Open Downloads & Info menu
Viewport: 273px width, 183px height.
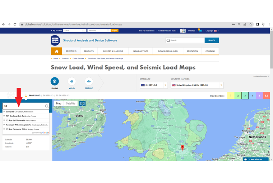pyautogui.click(x=168, y=51)
